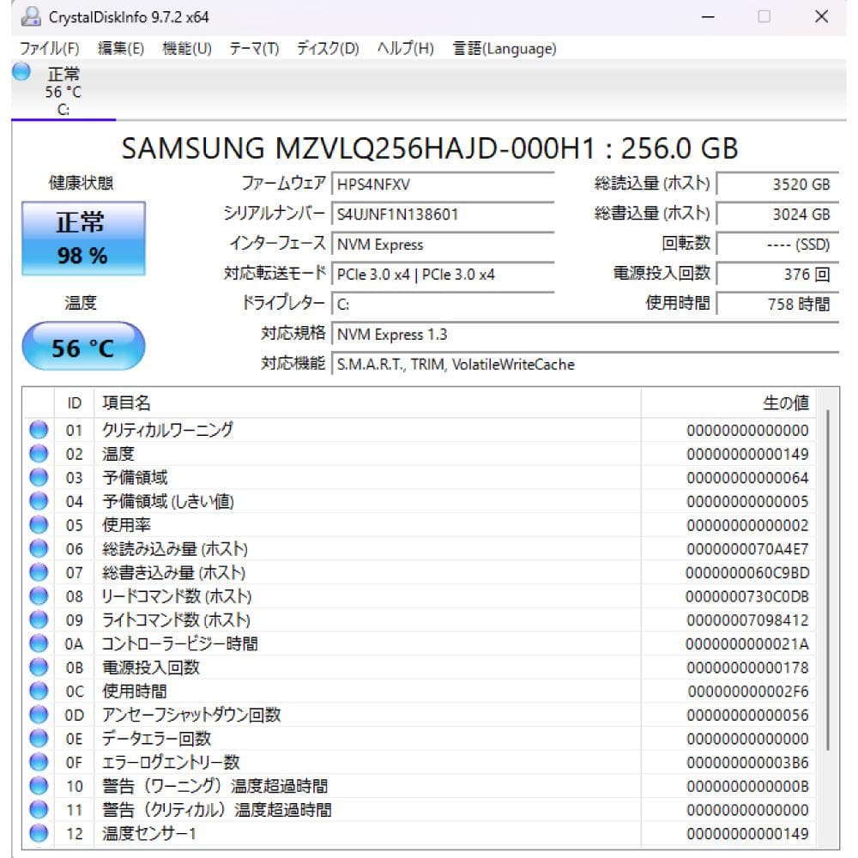
Task: Click the CrystalDiskInfo application icon in the title bar
Action: pyautogui.click(x=33, y=16)
